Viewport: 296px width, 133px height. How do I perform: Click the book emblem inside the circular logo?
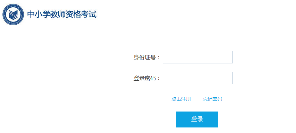tap(13, 15)
